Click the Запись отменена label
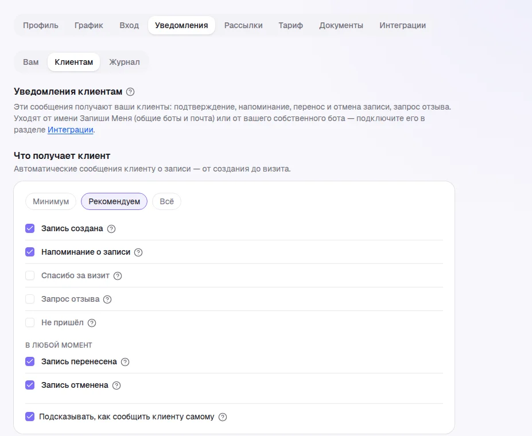532x436 pixels. click(75, 385)
